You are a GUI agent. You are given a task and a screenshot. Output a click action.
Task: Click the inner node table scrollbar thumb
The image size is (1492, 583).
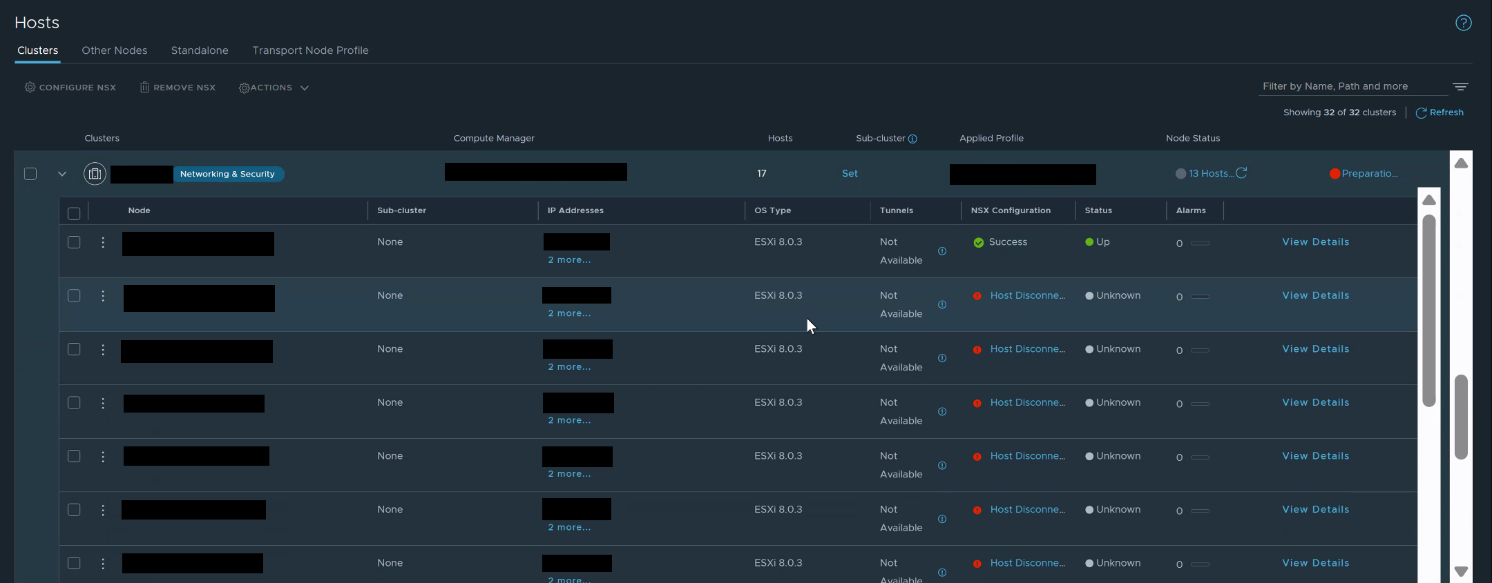1429,310
